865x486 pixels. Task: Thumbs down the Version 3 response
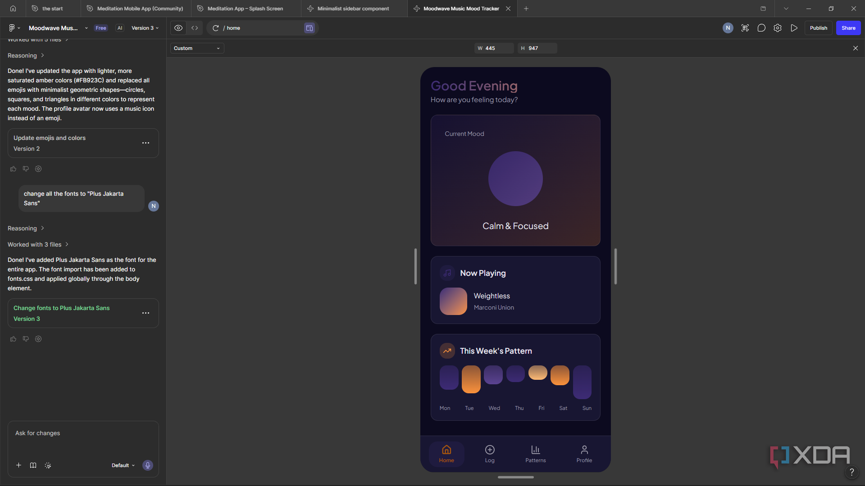coord(26,339)
